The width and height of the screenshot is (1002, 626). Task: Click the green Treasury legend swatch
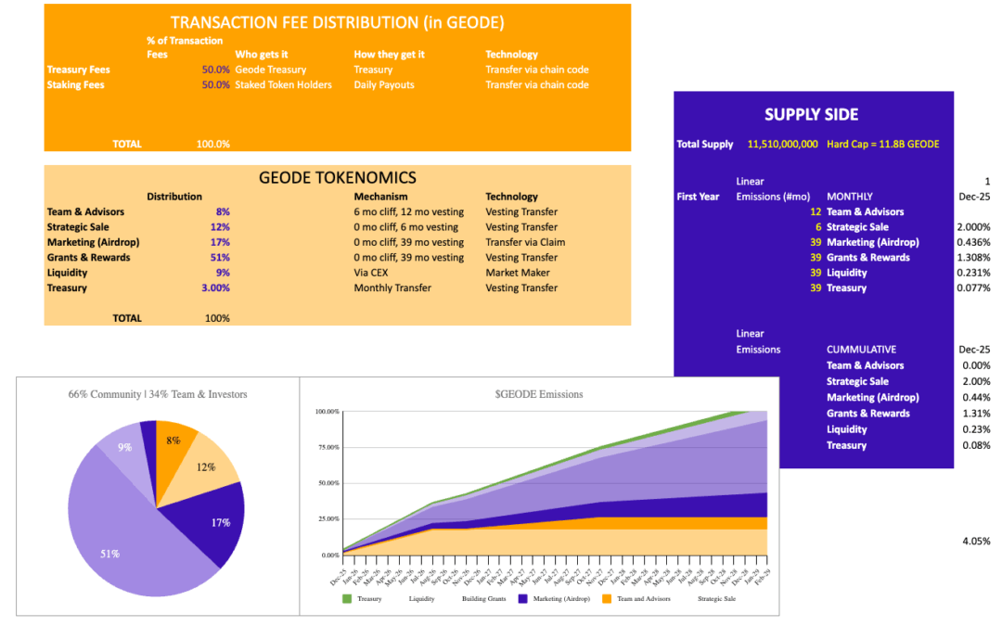point(347,599)
